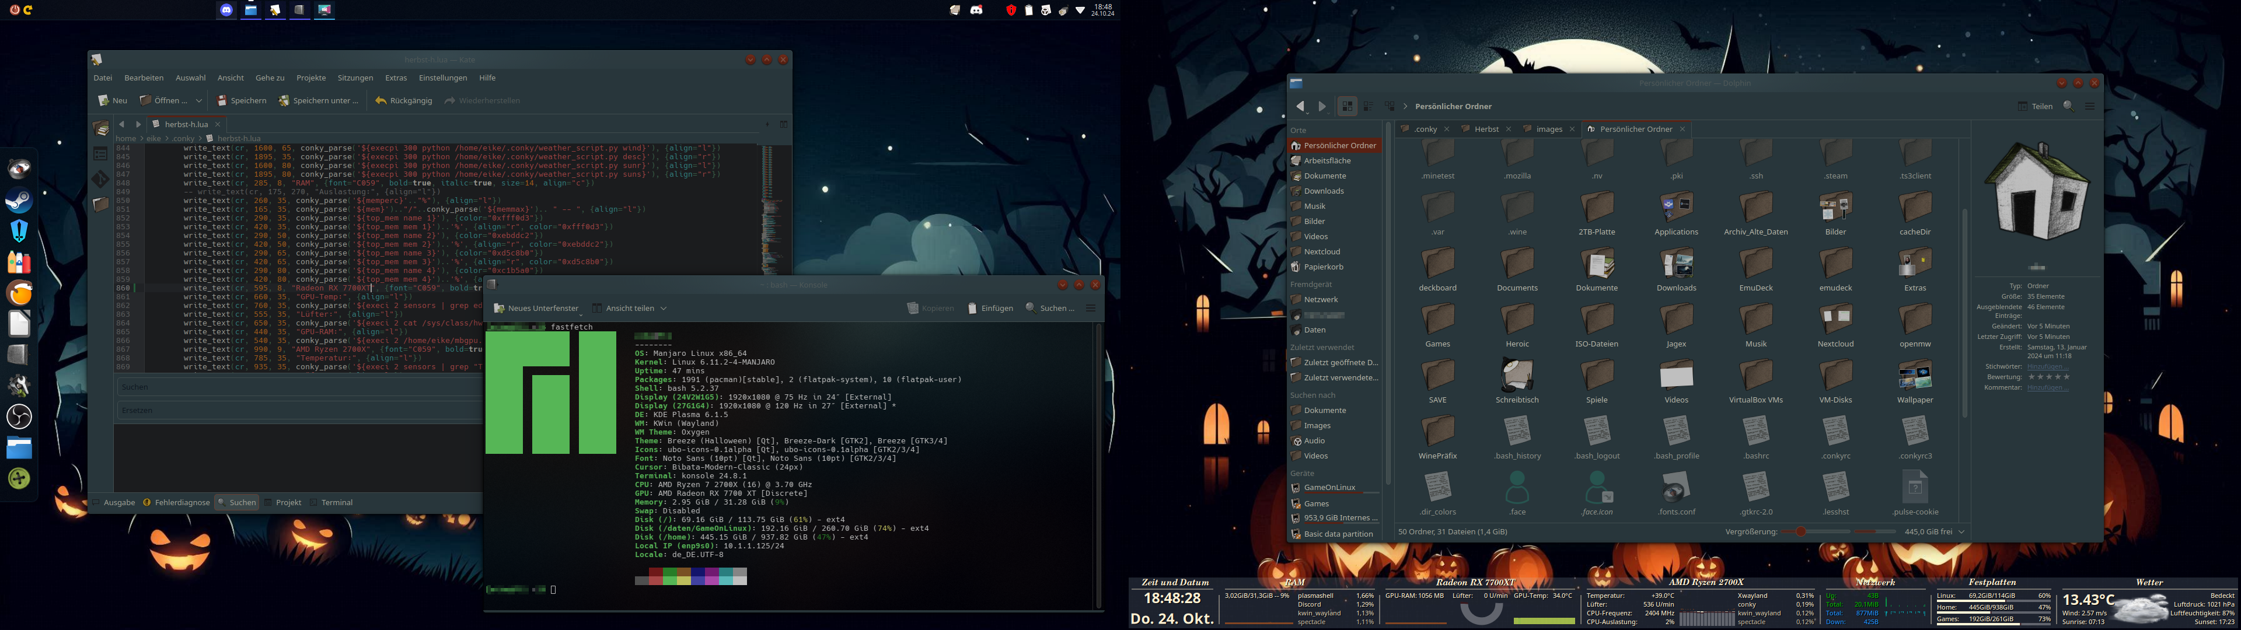Viewport: 2241px width, 630px height.
Task: Open Dolphin's search with the magnifier icon
Action: click(2069, 106)
